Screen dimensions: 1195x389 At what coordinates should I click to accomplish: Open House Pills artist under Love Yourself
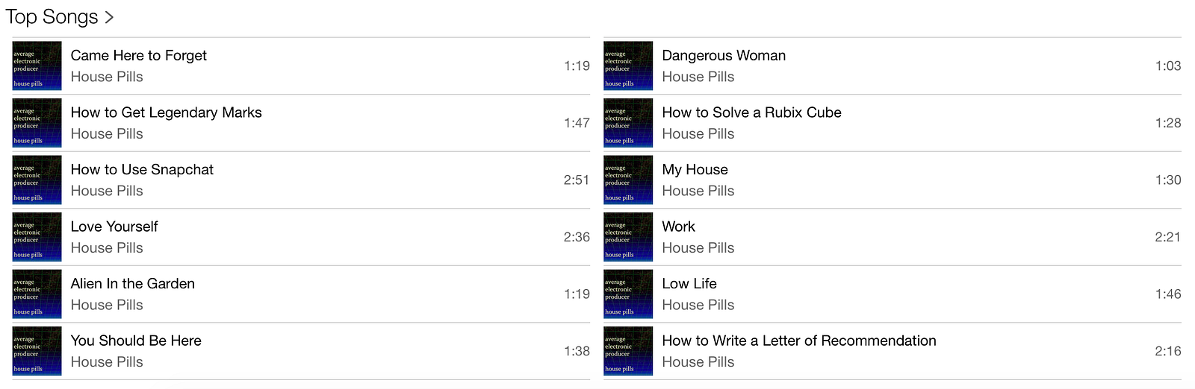pyautogui.click(x=107, y=248)
